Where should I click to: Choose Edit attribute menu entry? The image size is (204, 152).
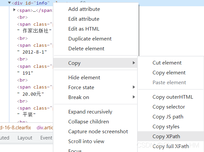coord(84,19)
